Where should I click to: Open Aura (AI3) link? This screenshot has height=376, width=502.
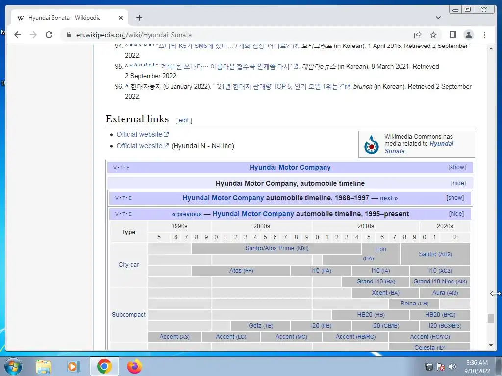pyautogui.click(x=445, y=293)
